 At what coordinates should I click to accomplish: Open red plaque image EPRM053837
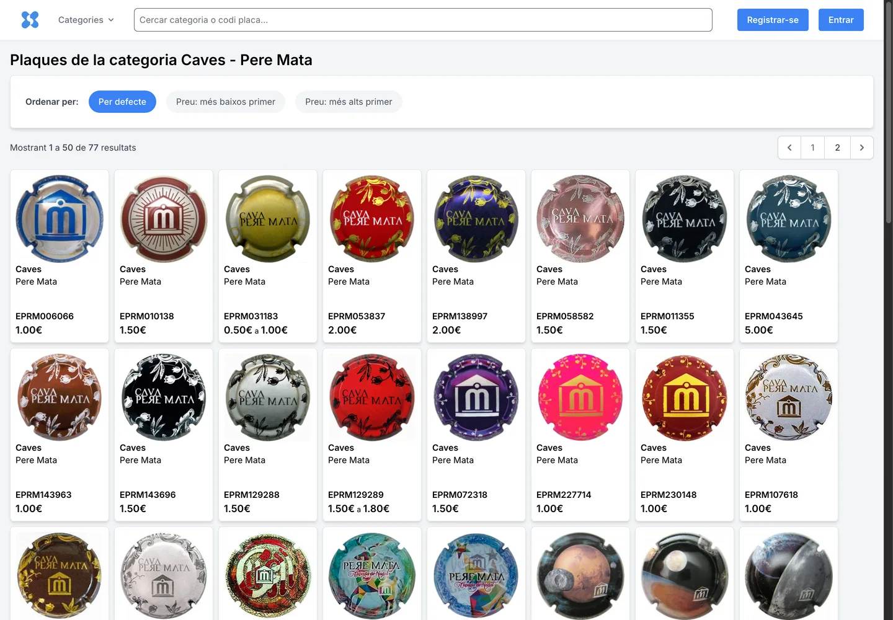pyautogui.click(x=372, y=219)
